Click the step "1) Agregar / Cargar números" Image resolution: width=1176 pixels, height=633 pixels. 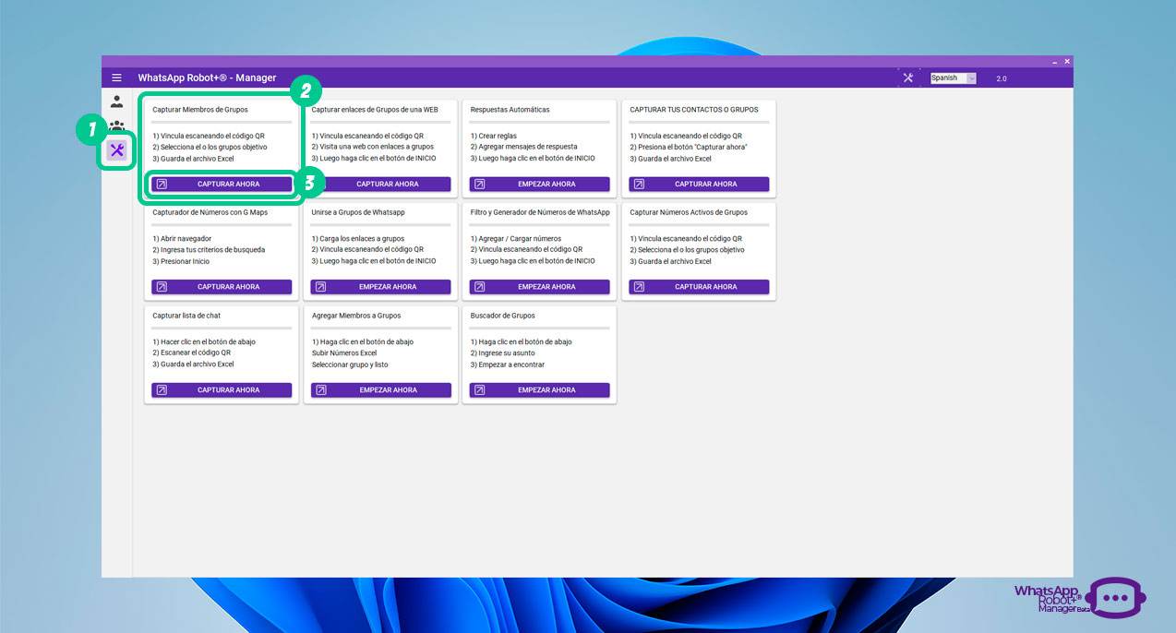[516, 239]
